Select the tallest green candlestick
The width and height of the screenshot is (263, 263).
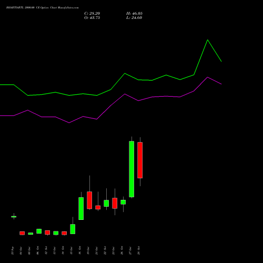click(131, 169)
